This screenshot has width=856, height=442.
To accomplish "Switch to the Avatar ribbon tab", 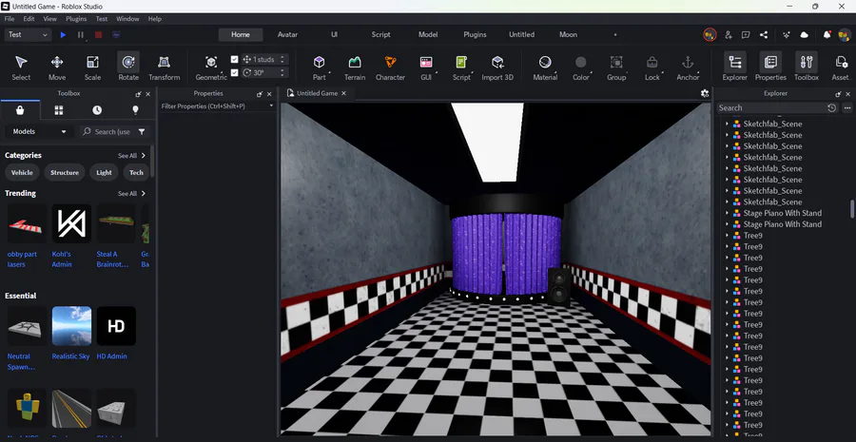I will point(287,35).
